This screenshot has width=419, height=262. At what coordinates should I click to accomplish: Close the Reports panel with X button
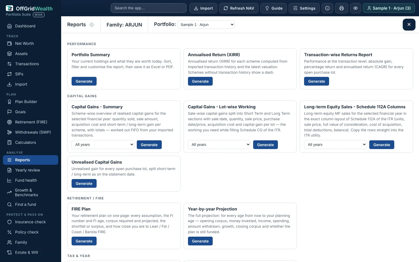tap(409, 24)
